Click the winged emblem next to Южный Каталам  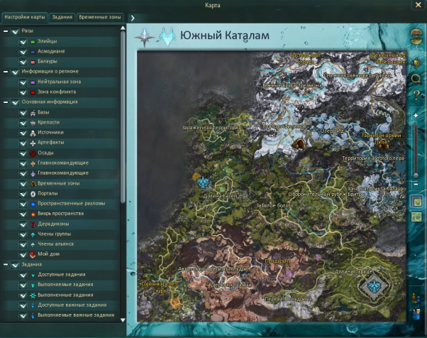[167, 36]
